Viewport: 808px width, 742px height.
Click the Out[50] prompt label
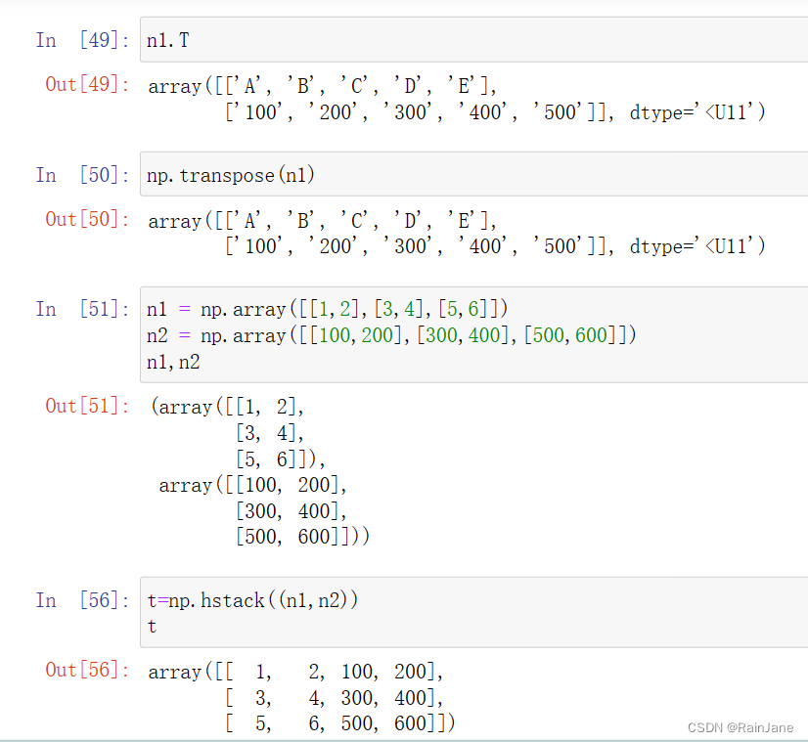coord(87,219)
